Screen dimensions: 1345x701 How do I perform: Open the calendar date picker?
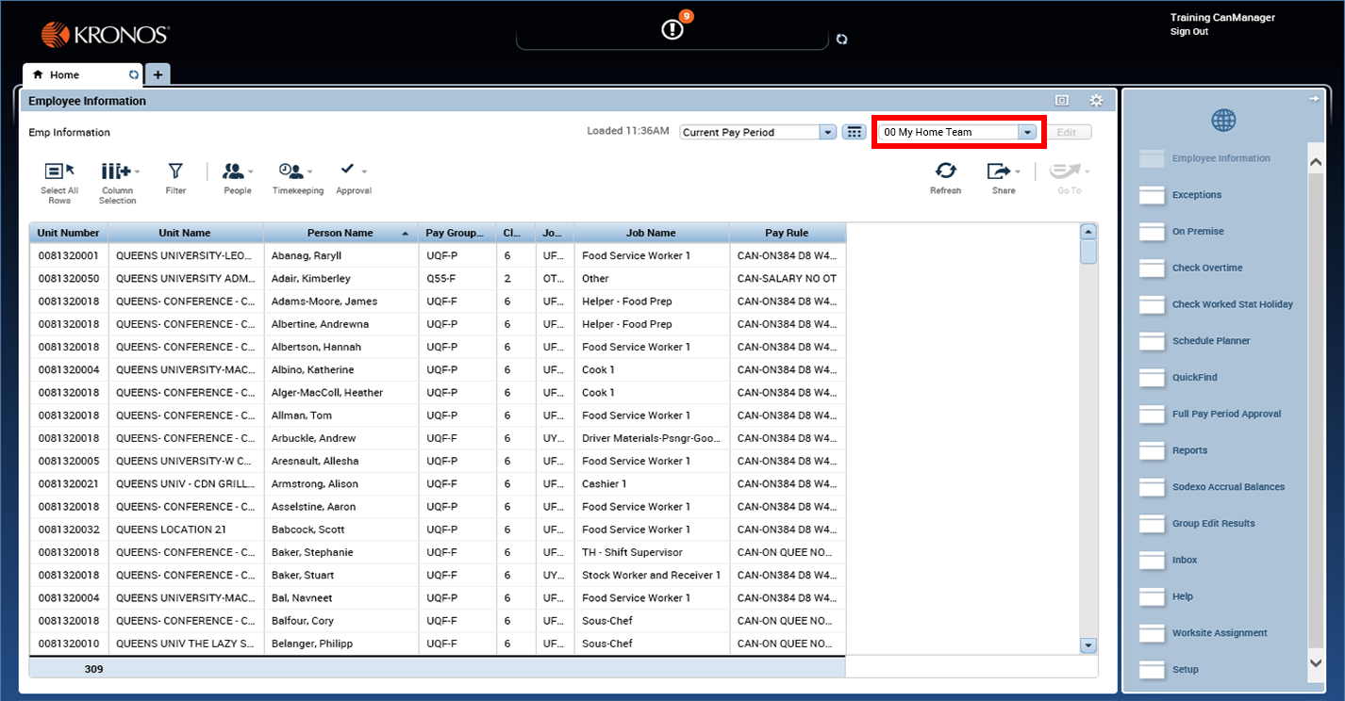[855, 132]
